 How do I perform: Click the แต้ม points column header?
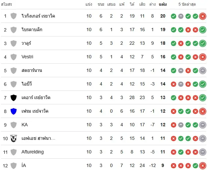point(163,4)
